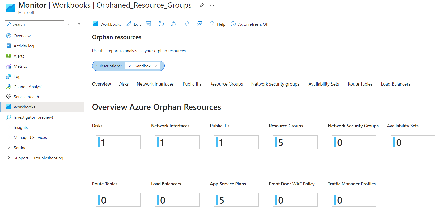Switch to Network security groups tab
This screenshot has height=209, width=437.
click(275, 84)
